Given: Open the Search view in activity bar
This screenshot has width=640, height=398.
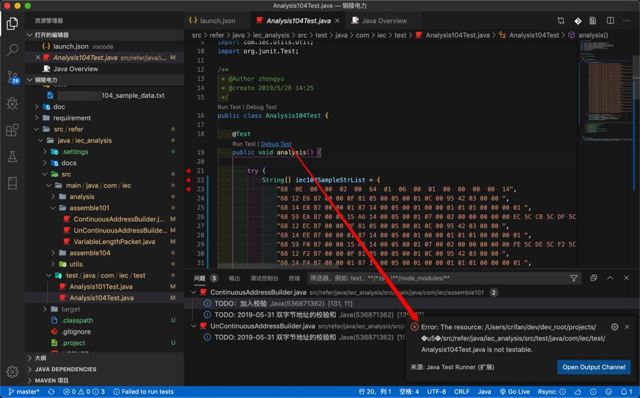Looking at the screenshot, I should click(x=12, y=50).
